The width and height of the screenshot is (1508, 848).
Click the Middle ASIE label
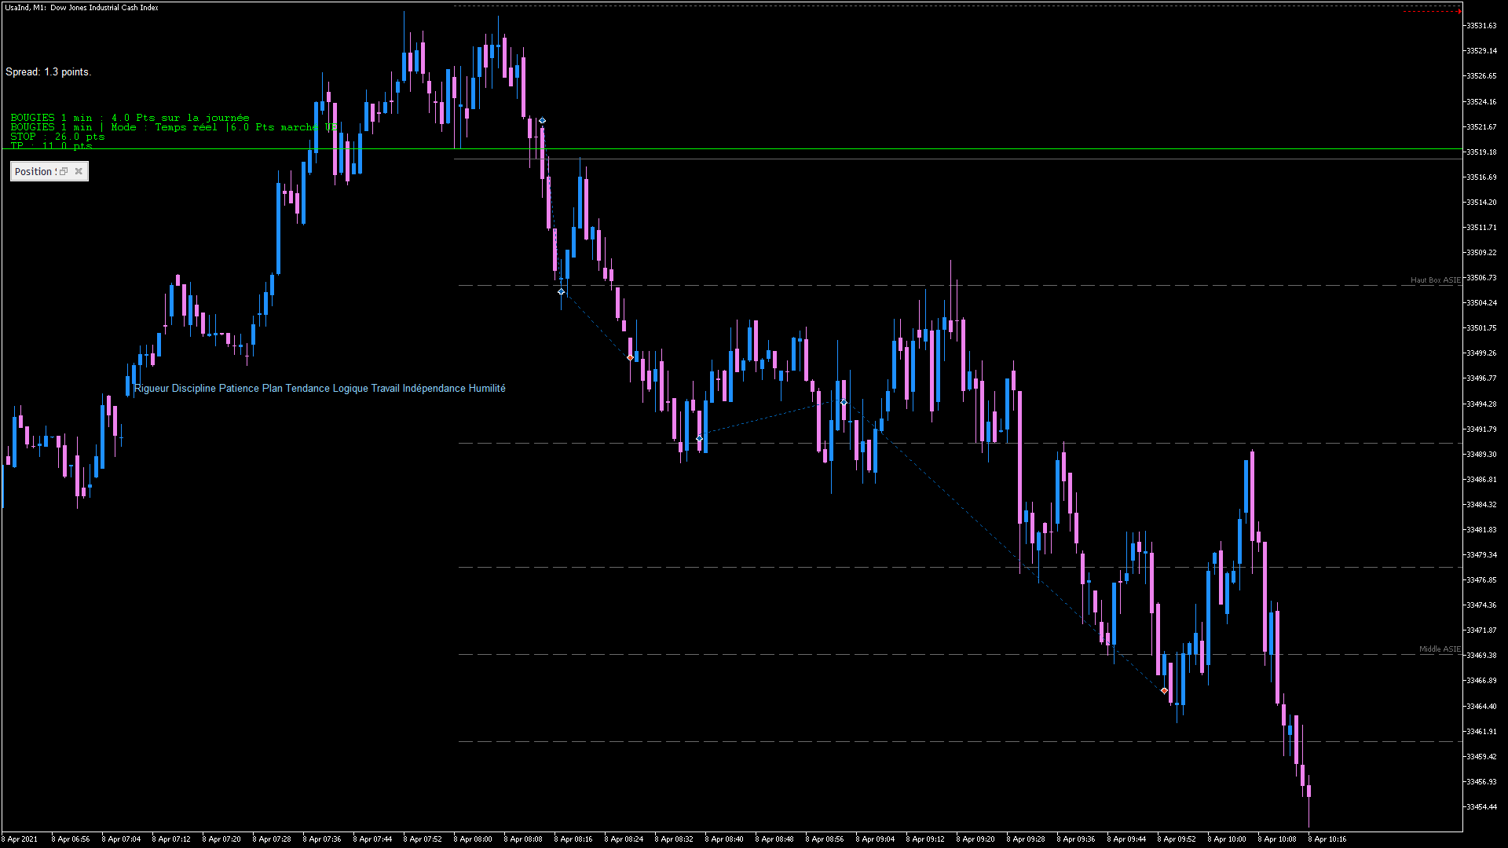coord(1439,649)
